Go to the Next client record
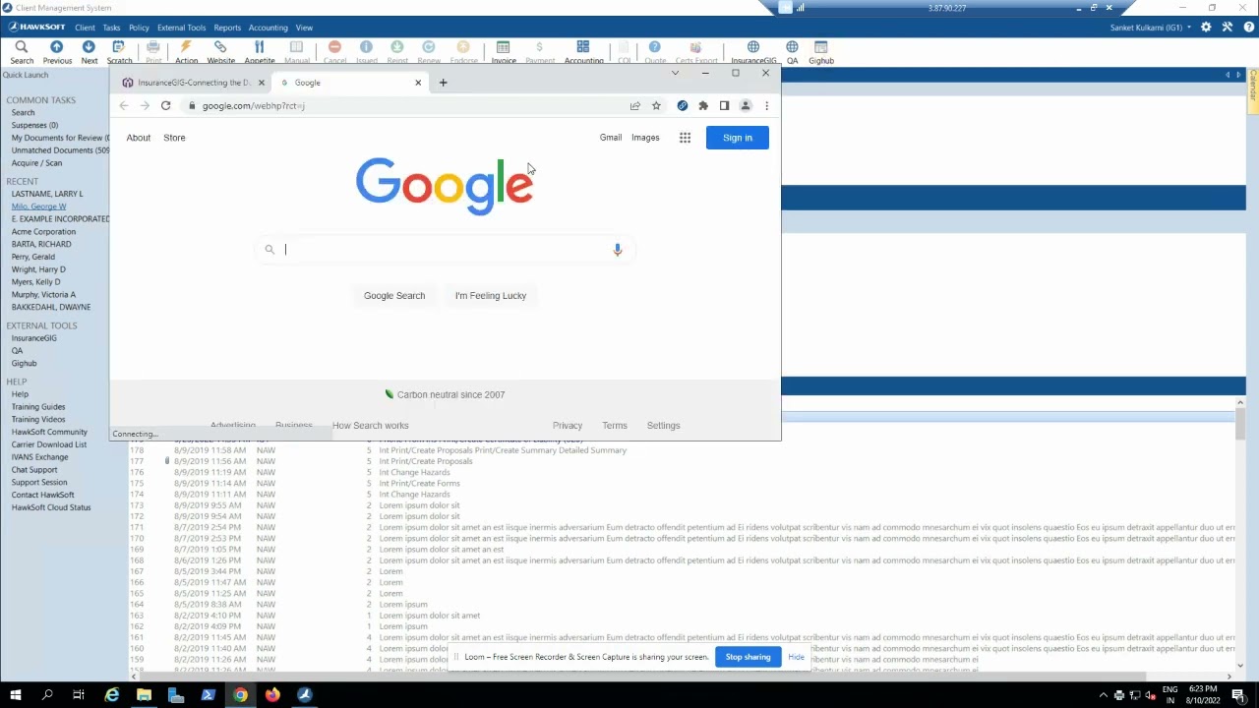 tap(90, 52)
